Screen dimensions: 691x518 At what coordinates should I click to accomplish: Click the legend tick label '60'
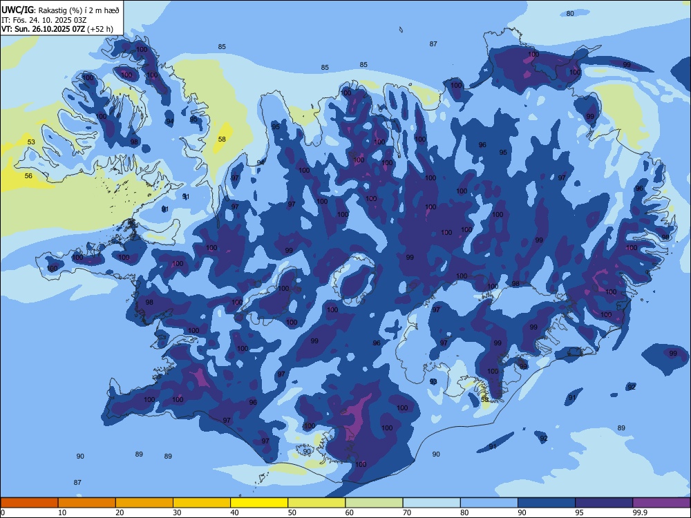350,512
